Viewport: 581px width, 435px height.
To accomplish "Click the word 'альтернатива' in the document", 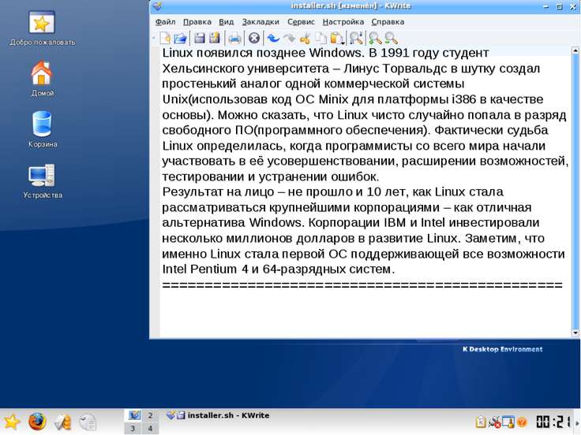I will coord(204,223).
